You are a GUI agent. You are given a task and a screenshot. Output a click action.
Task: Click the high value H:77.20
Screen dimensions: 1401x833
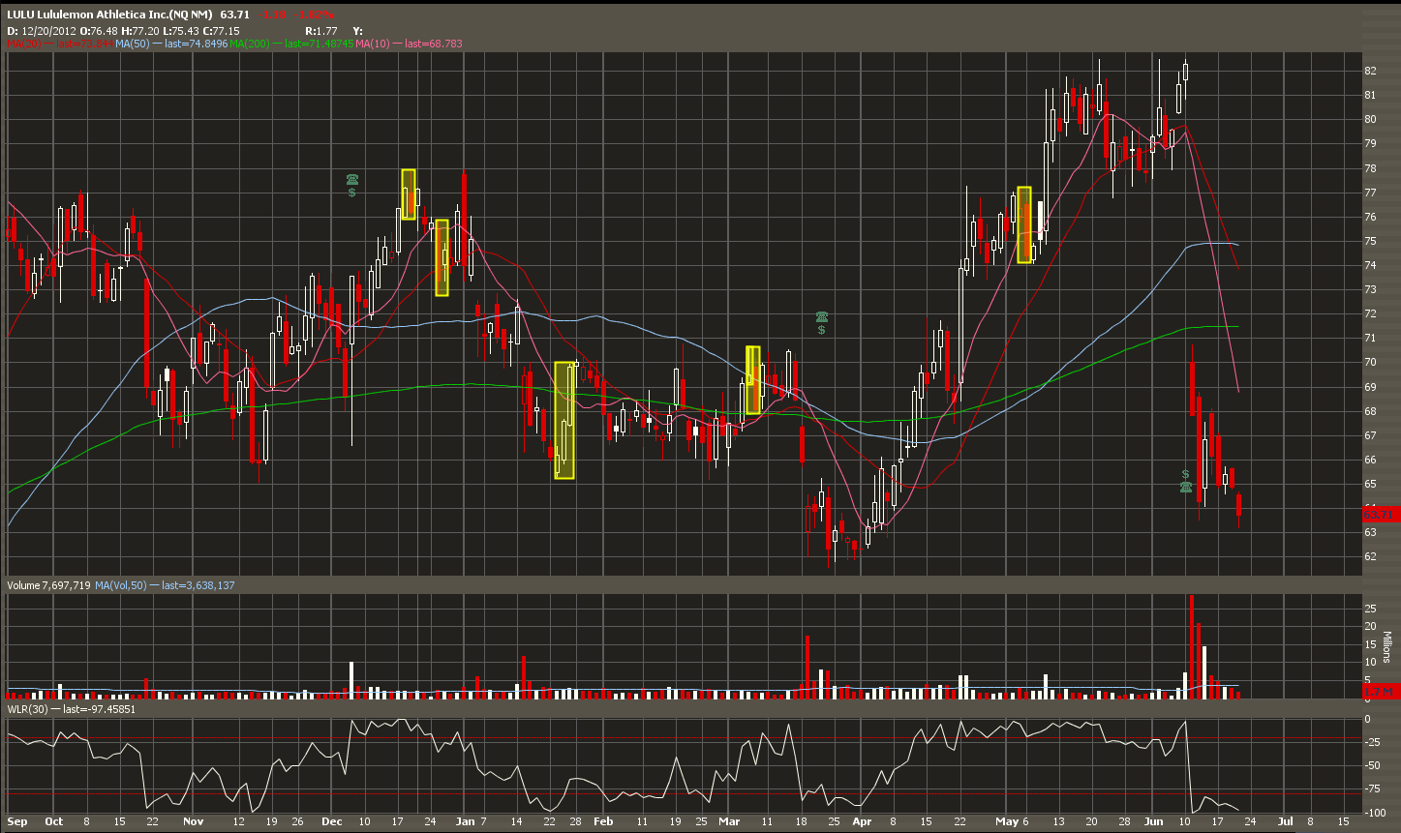point(139,31)
